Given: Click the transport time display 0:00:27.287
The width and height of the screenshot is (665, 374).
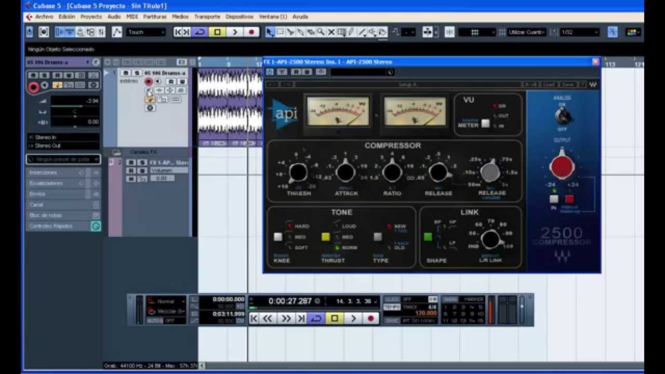Looking at the screenshot, I should [290, 301].
